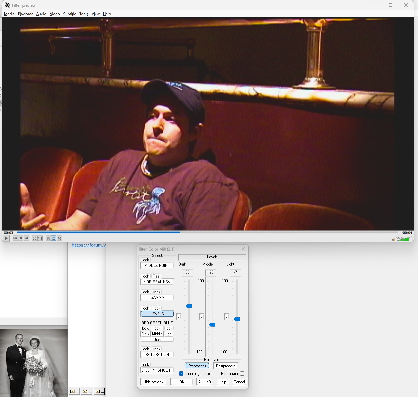Stop playback with the stop icon
The width and height of the screenshot is (418, 397).
pos(21,238)
